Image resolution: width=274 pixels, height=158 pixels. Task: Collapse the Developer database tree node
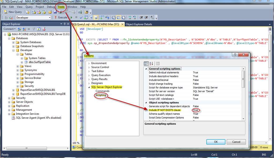(13, 50)
